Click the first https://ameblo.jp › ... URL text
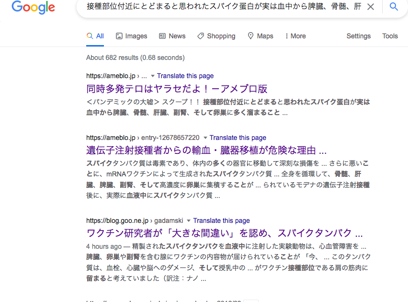Image resolution: width=408 pixels, height=302 pixels. point(116,76)
